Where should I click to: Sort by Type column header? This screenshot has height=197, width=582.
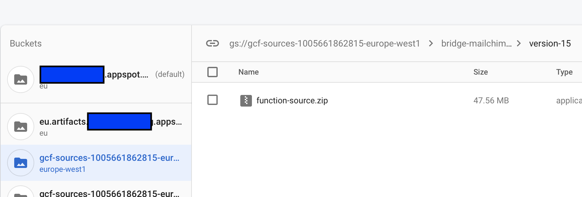[x=564, y=72]
